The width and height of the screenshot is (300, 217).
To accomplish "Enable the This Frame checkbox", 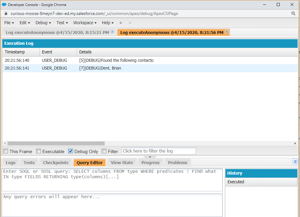I will pyautogui.click(x=6, y=151).
